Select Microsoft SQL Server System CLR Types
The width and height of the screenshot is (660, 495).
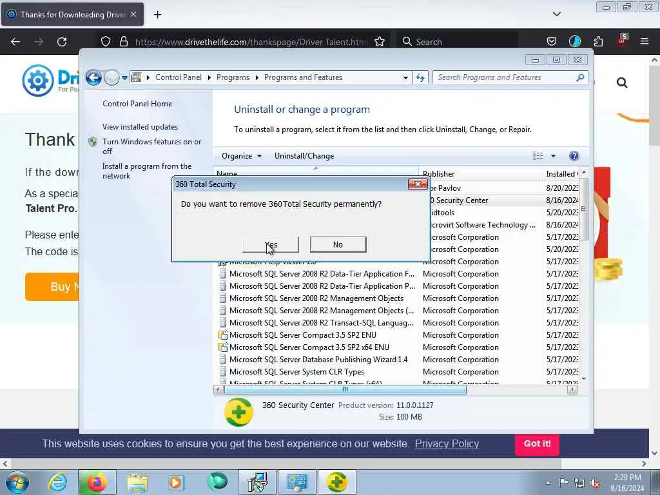296,372
